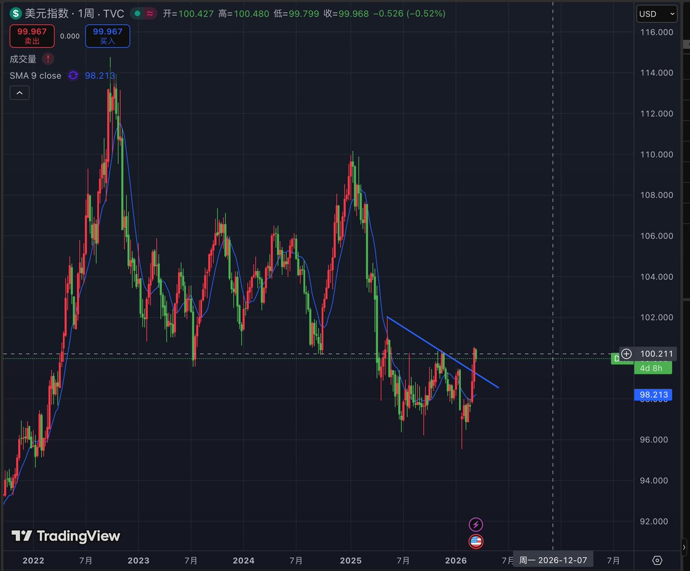Screen dimensions: 690x571
Task: Click the 低=99.799 low value
Action: (x=297, y=13)
